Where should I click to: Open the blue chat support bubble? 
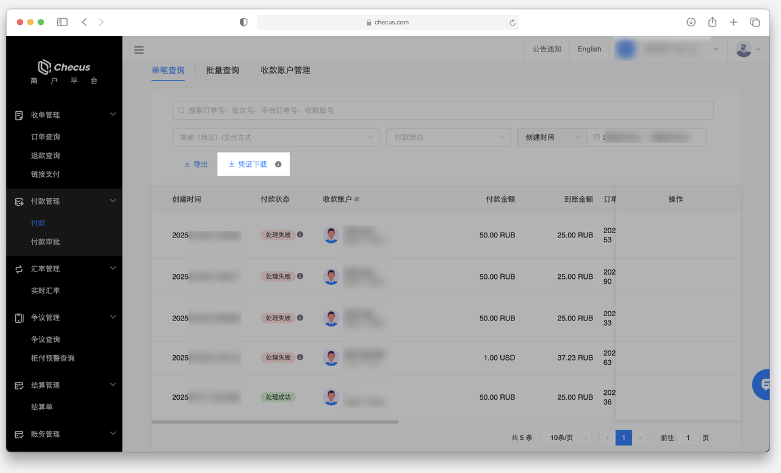pos(764,385)
